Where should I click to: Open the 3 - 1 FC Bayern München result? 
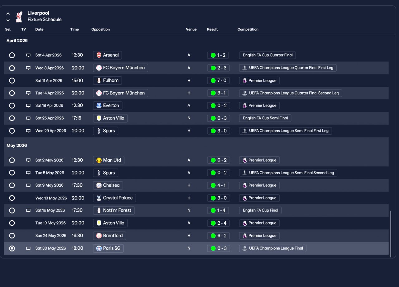pos(218,93)
